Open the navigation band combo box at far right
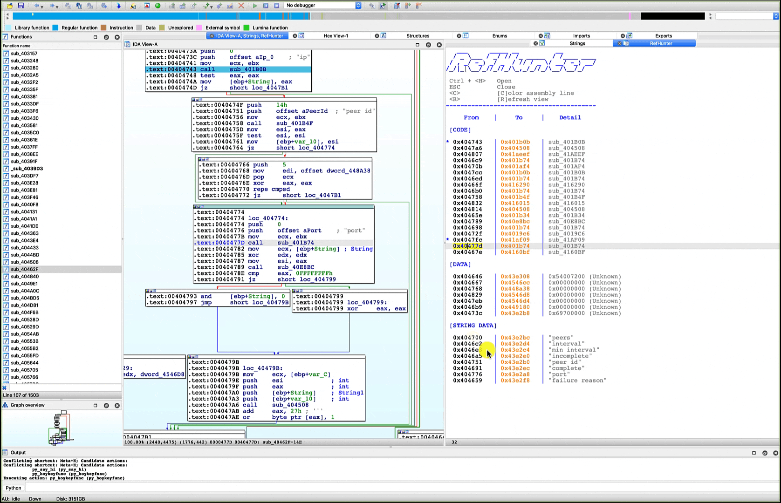The width and height of the screenshot is (781, 503). click(x=747, y=16)
